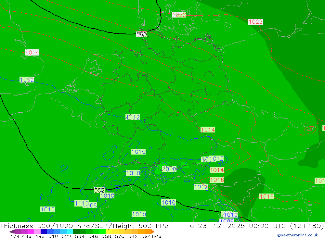Click the legend value 558
Viewport: 325px width, 238px height.
[x=106, y=236]
